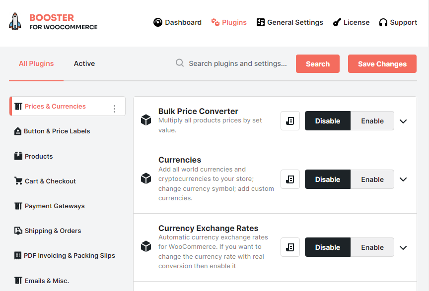This screenshot has height=291, width=429.
Task: Click the Currency Exchange Rates cube icon
Action: click(x=146, y=246)
